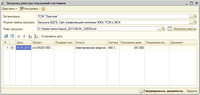Click the window title bar icon
Image resolution: width=200 pixels, height=95 pixels.
3,3
